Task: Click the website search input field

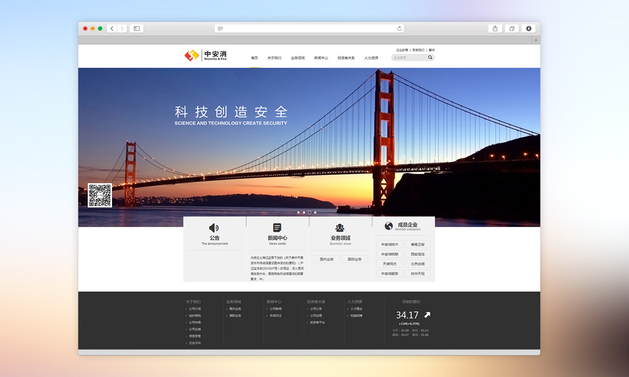Action: tap(408, 58)
